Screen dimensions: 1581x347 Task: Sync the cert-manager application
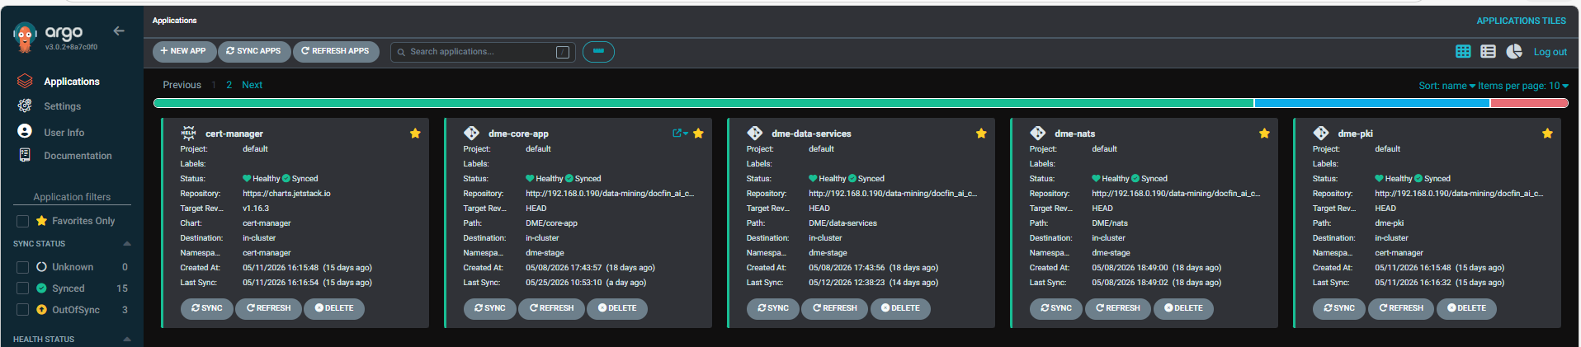pyautogui.click(x=207, y=308)
